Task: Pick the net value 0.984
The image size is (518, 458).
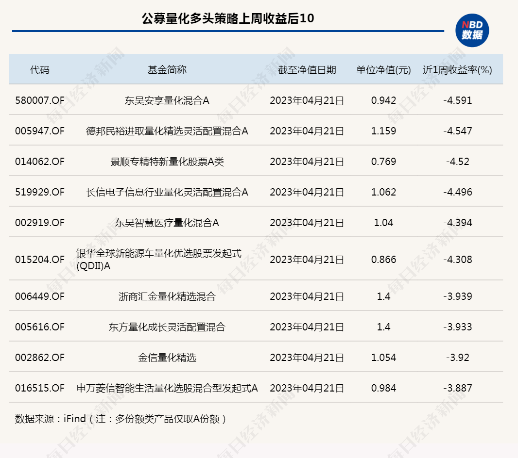Action: click(x=383, y=388)
